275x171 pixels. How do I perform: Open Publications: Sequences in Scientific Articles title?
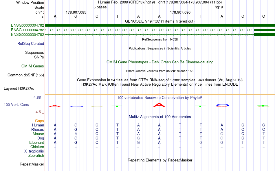click(160, 48)
